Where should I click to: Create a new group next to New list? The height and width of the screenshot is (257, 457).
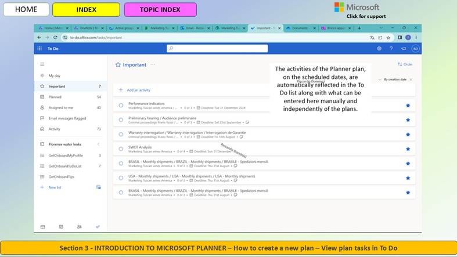(99, 187)
